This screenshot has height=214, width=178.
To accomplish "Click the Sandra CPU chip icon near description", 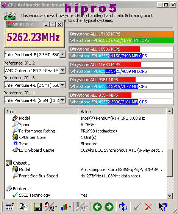I will pyautogui.click(x=10, y=16).
